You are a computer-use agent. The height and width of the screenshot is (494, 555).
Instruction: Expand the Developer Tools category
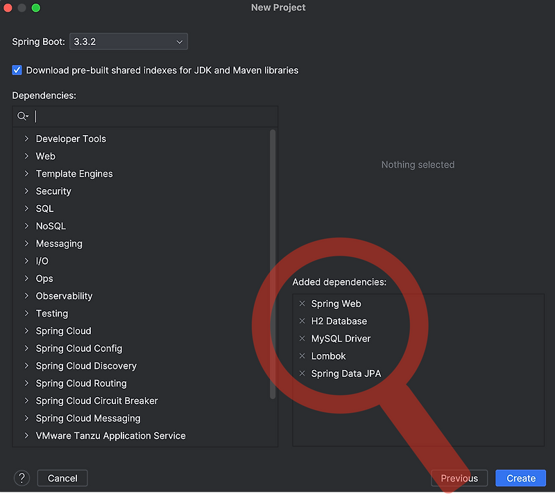26,139
